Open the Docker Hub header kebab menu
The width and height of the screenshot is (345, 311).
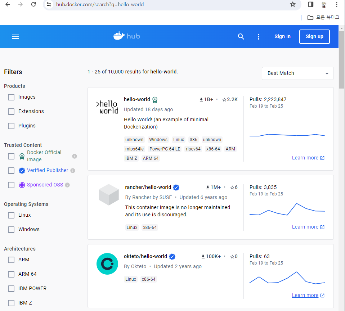click(x=259, y=36)
